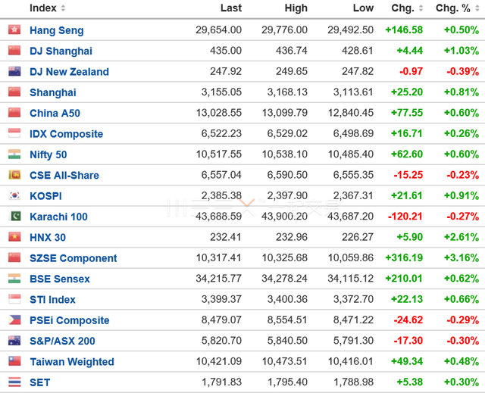Sort by Chg. using its sort arrows
The height and width of the screenshot is (393, 485).
[421, 8]
